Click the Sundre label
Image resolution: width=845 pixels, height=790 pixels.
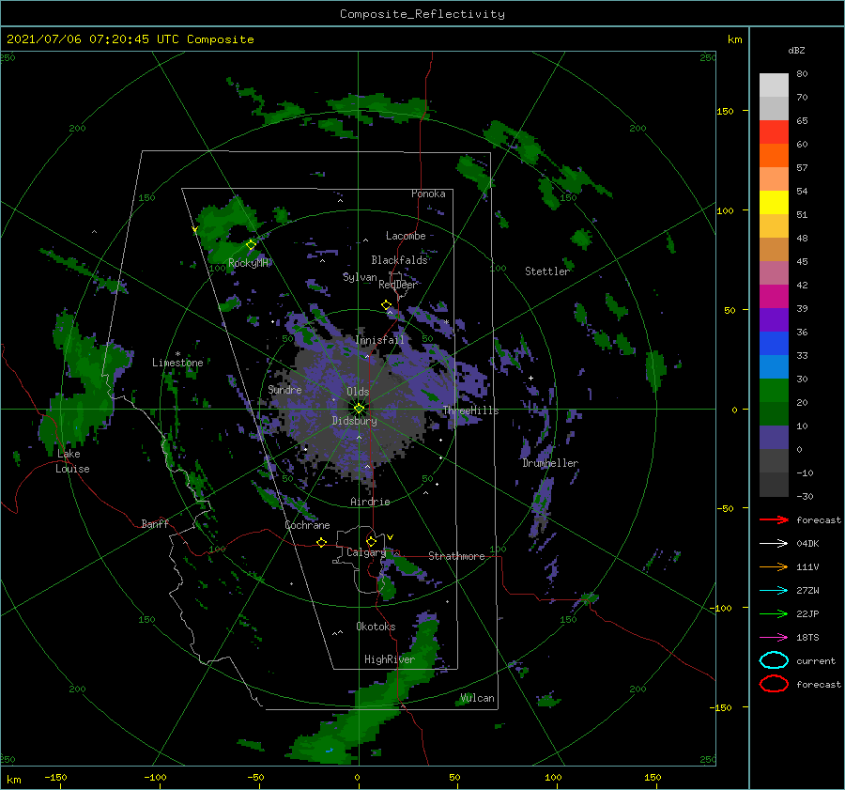coord(284,389)
